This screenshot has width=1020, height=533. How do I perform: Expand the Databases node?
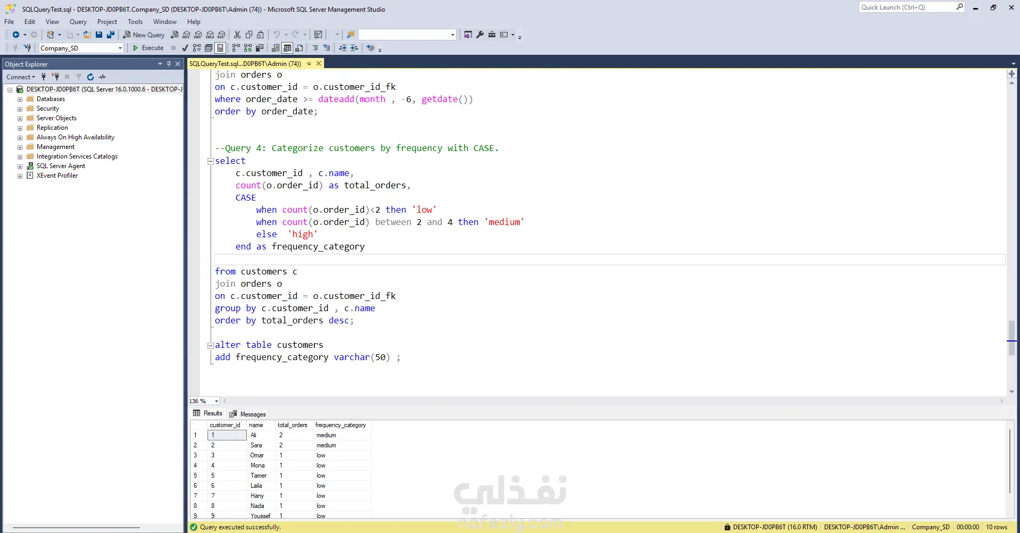[x=20, y=99]
